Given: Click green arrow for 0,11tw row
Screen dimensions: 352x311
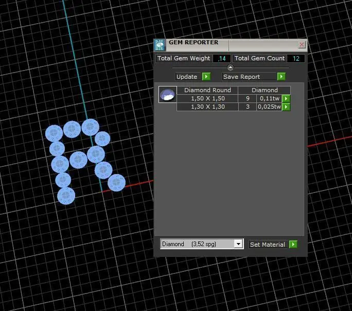Looking at the screenshot, I should (x=286, y=98).
